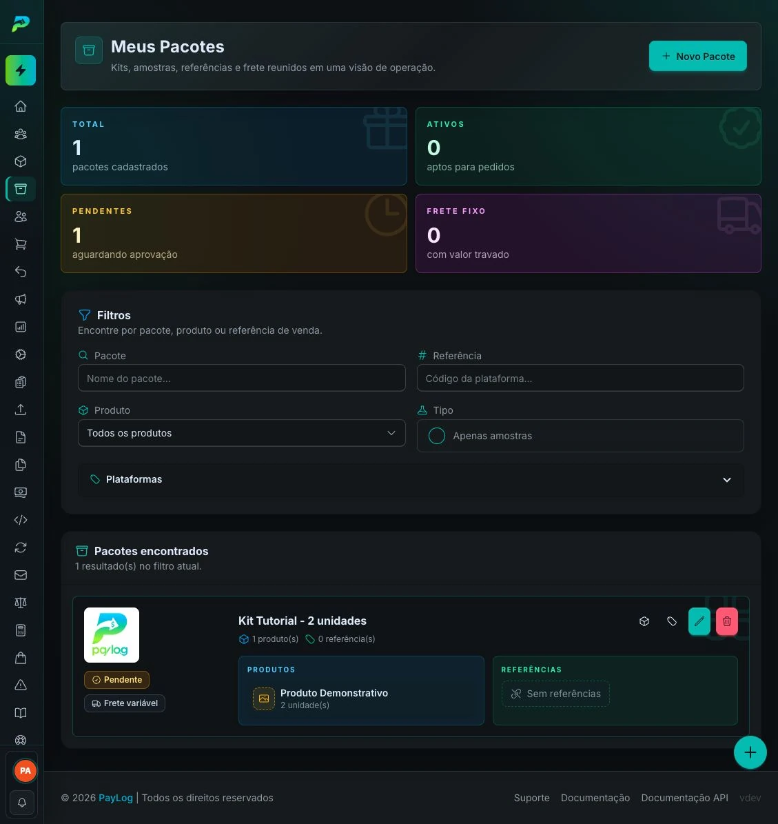Expand the Plataformas section

411,480
